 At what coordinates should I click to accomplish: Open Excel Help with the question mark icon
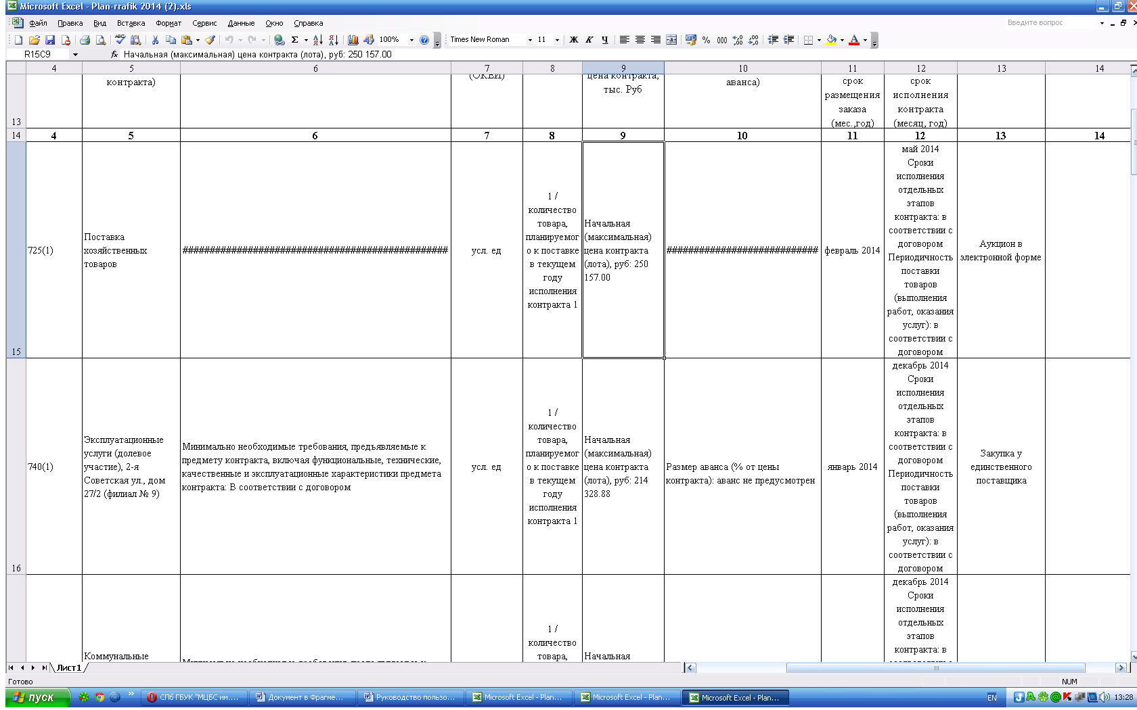click(x=424, y=40)
